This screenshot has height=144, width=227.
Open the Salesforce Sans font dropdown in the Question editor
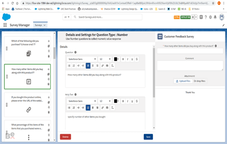[x=82, y=59]
